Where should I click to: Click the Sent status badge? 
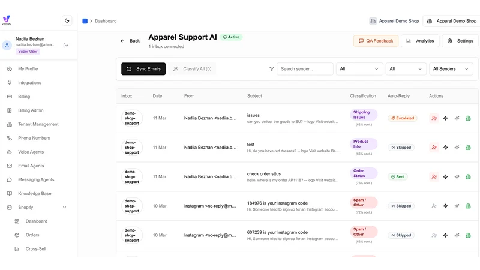[398, 176]
